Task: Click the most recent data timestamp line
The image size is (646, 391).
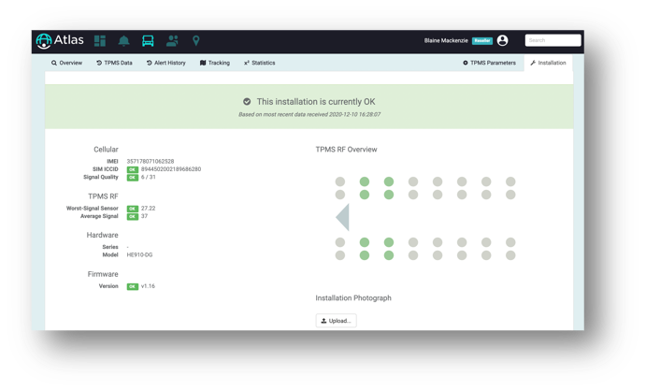Action: click(309, 114)
